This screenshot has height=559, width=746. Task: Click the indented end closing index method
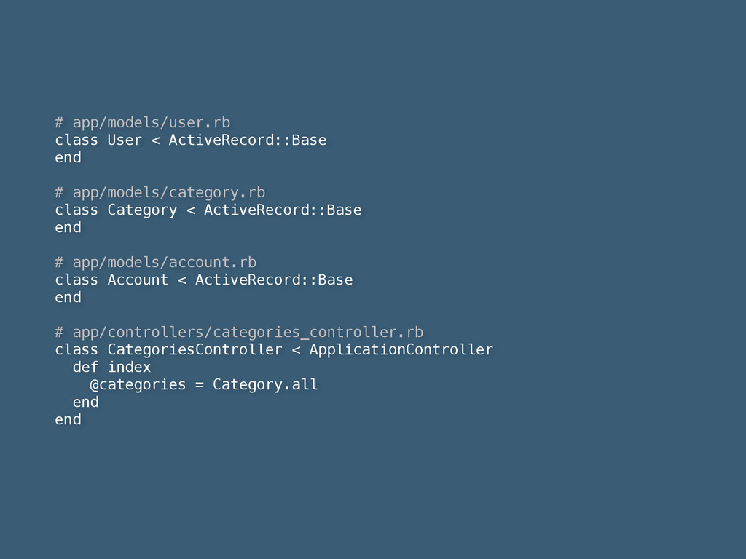point(86,402)
